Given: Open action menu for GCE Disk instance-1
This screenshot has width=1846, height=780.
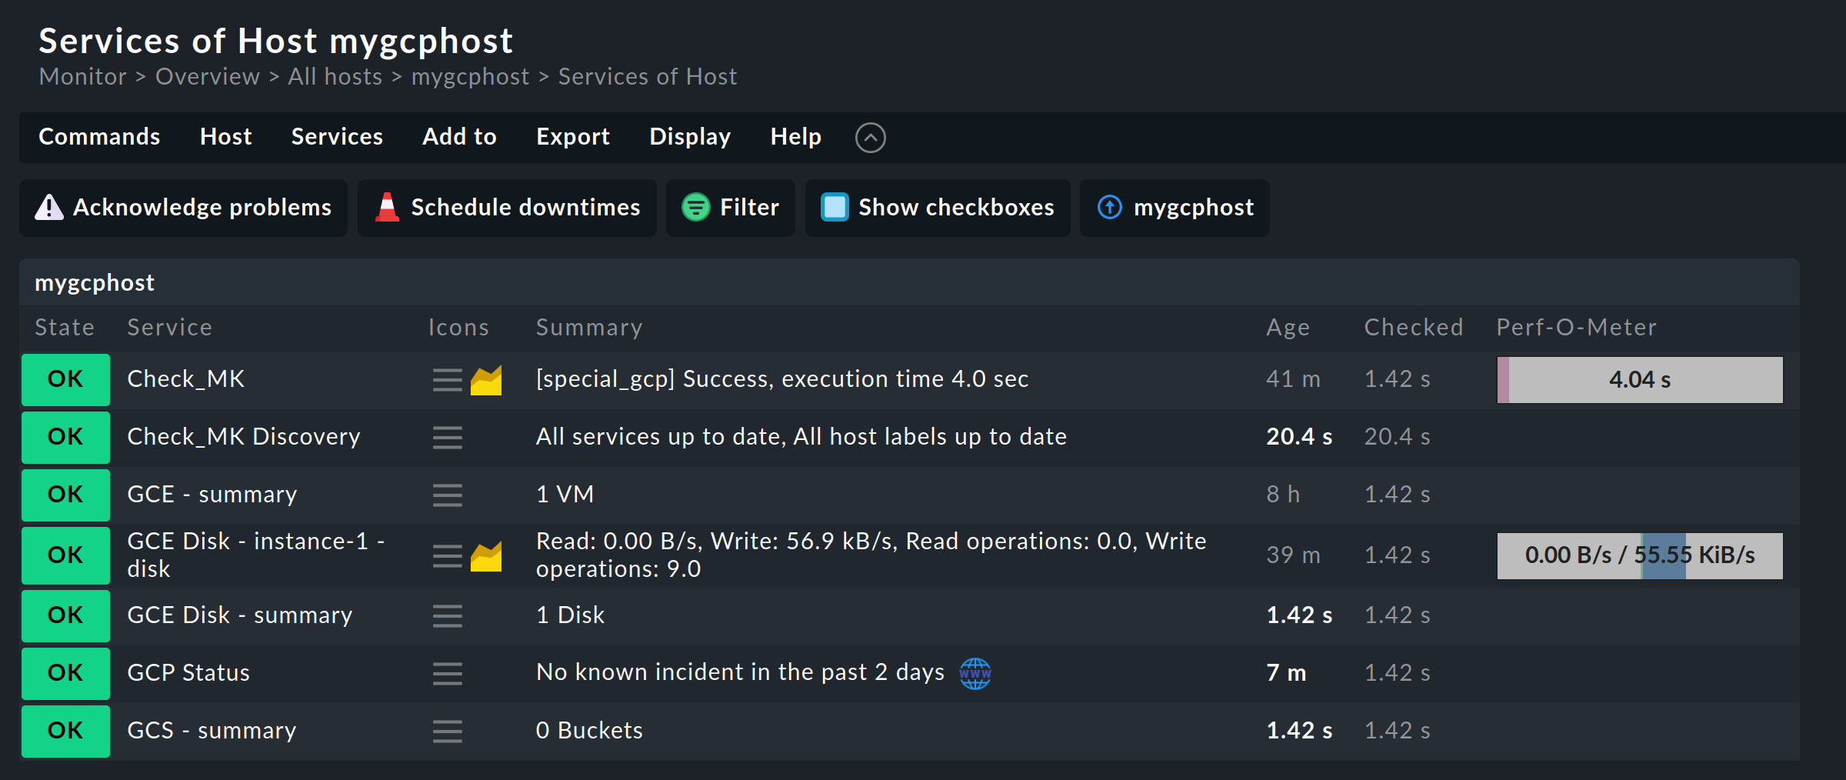Looking at the screenshot, I should pyautogui.click(x=447, y=555).
